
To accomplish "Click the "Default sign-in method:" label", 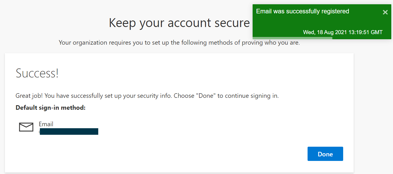I will click(x=51, y=108).
